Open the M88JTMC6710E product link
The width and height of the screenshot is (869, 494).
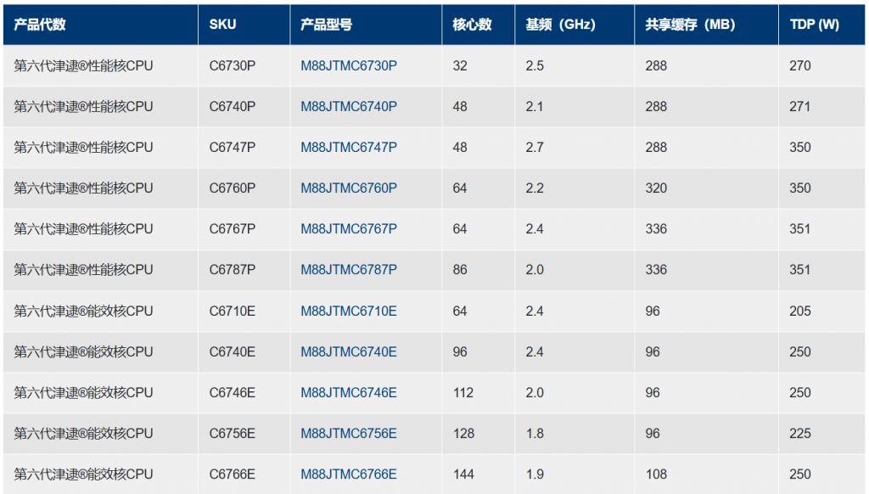(x=348, y=311)
